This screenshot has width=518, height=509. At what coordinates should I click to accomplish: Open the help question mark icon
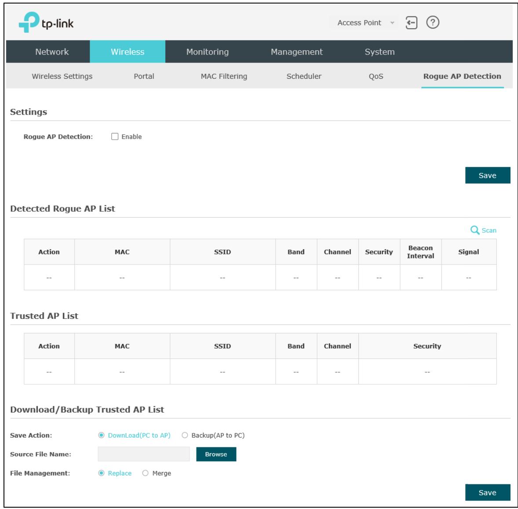[432, 22]
